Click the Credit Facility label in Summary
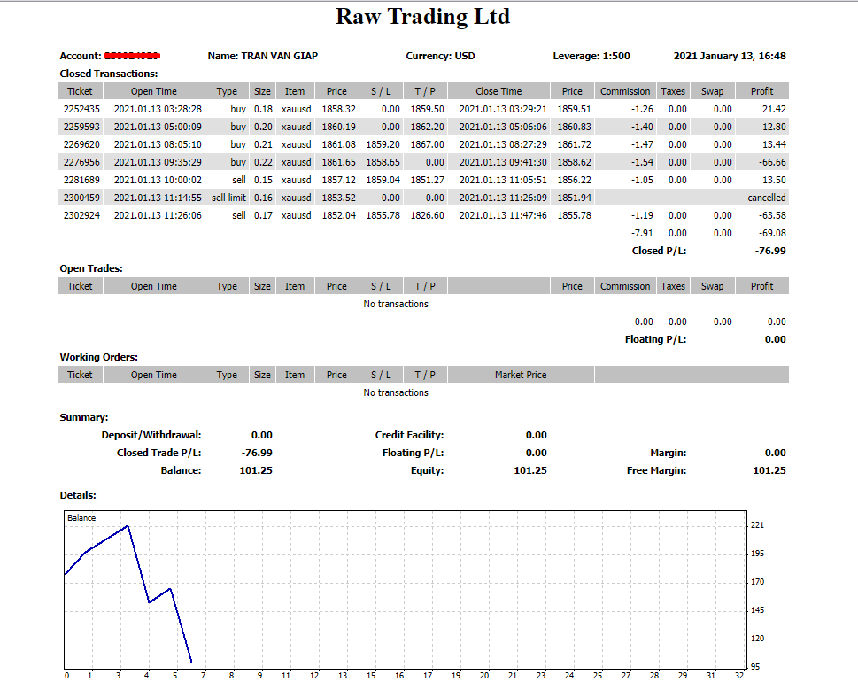This screenshot has height=690, width=858. (x=409, y=435)
